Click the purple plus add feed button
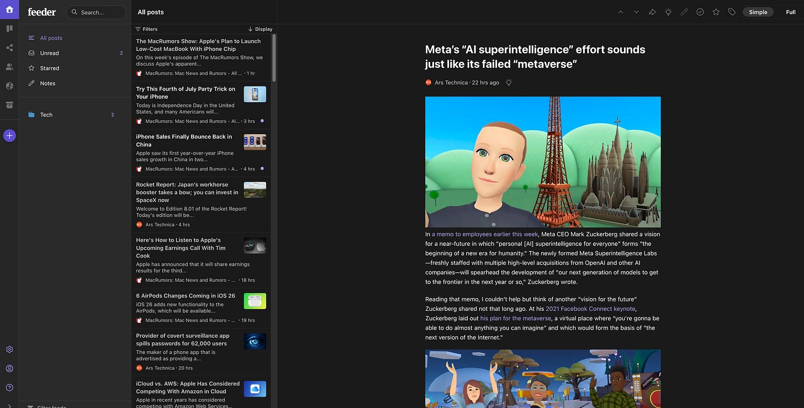This screenshot has height=408, width=804. [x=9, y=135]
